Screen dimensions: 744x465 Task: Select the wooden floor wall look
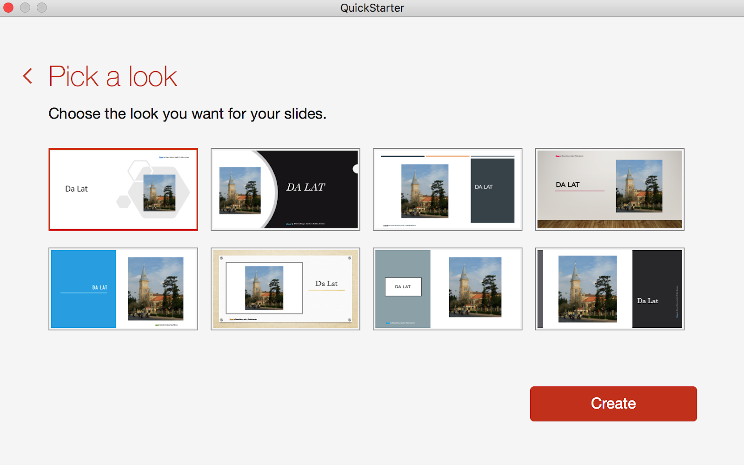(x=610, y=189)
